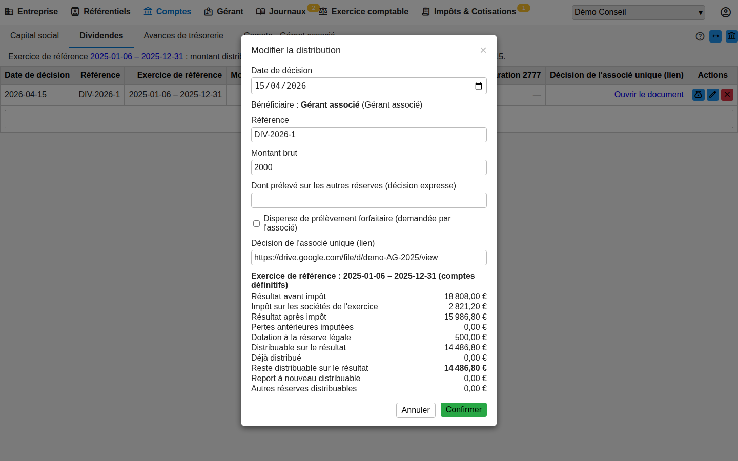Image resolution: width=738 pixels, height=461 pixels.
Task: Click the Actions column header
Action: pos(713,75)
